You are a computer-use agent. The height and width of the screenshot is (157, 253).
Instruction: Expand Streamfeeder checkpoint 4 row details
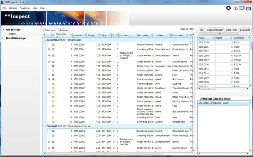(x=49, y=62)
